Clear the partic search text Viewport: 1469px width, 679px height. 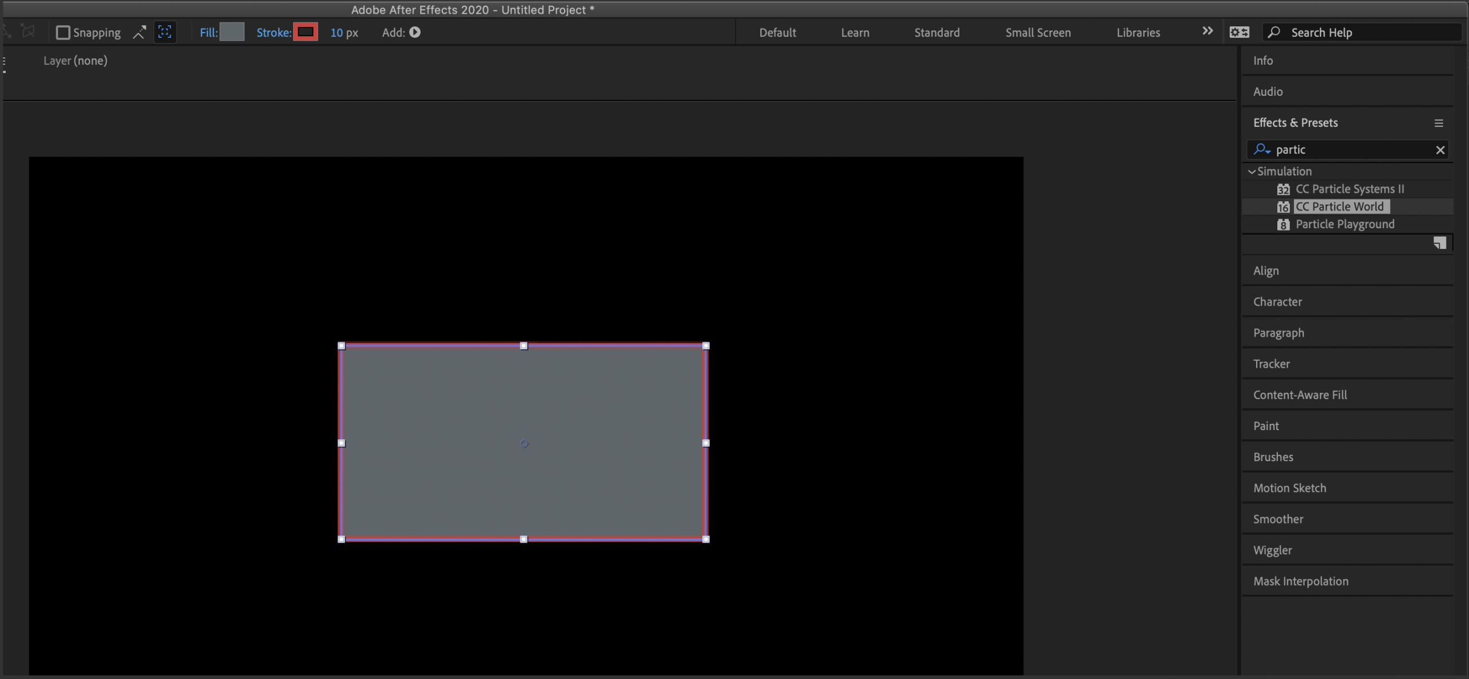[x=1440, y=150]
